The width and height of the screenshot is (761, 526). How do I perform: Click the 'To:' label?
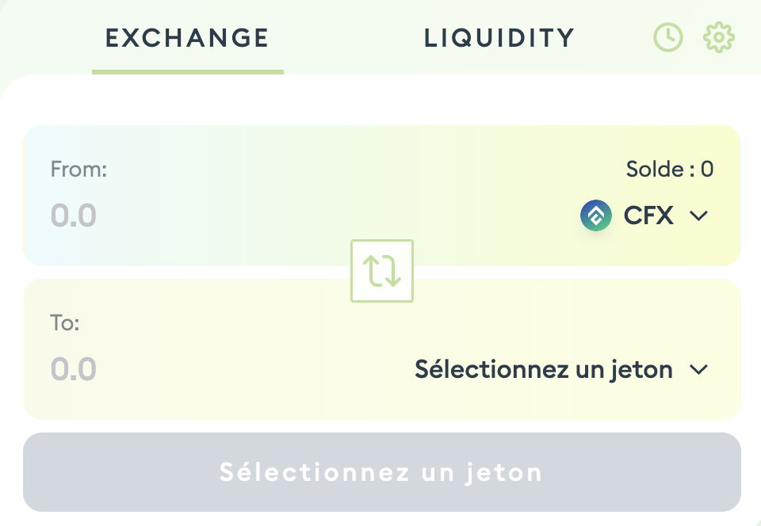(x=65, y=323)
